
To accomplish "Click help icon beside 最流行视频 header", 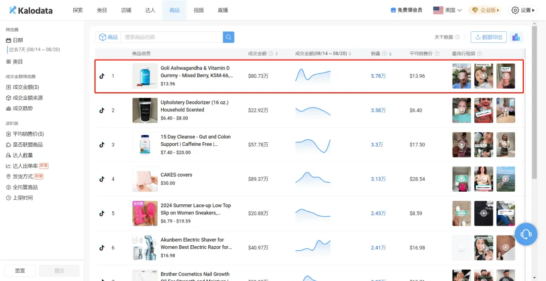I will pyautogui.click(x=479, y=54).
